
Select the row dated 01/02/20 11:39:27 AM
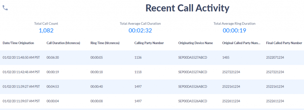[x=152, y=87]
